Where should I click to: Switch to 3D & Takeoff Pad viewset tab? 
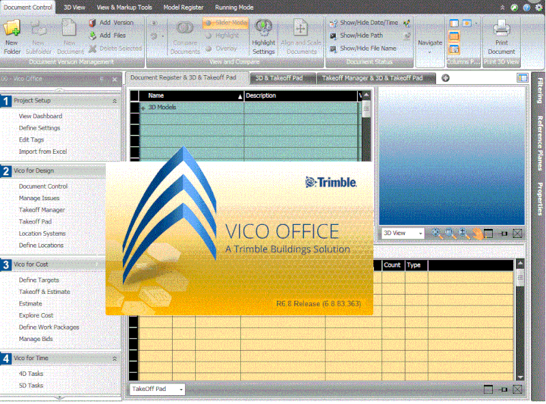pos(281,78)
